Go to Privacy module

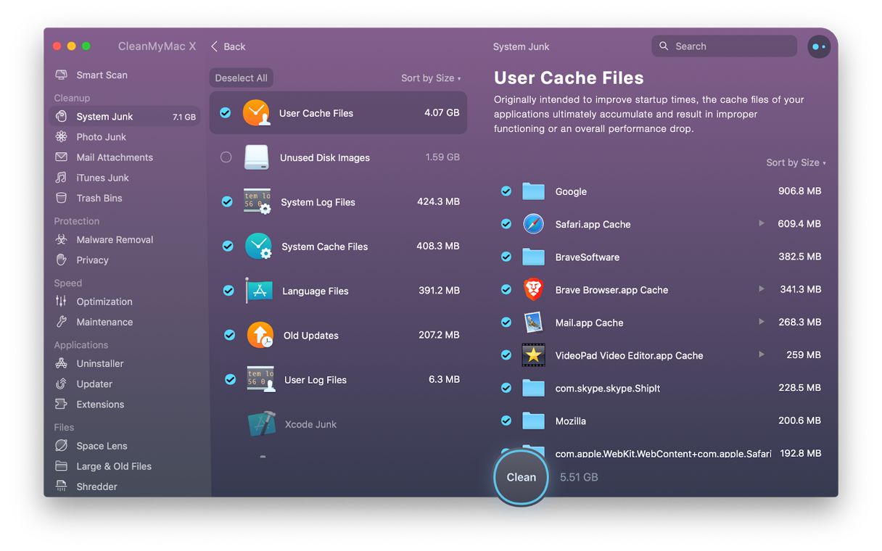(124, 260)
